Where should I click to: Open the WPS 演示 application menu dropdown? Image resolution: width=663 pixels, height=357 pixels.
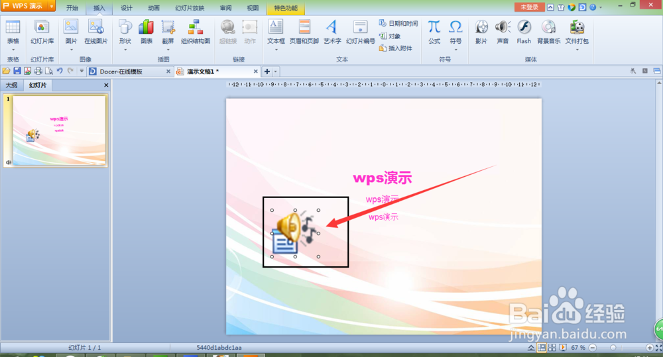coord(52,6)
